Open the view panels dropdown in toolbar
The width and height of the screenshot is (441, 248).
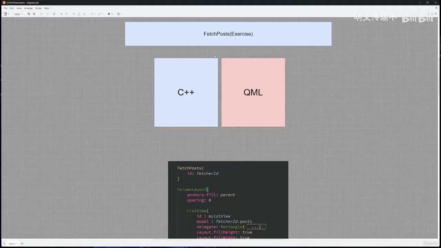(x=6, y=14)
